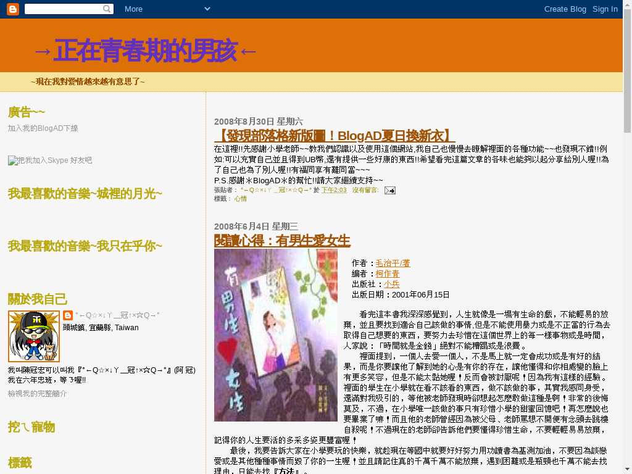Open blog title 正在青春期的男孩
The width and height of the screenshot is (632, 474).
tap(145, 51)
